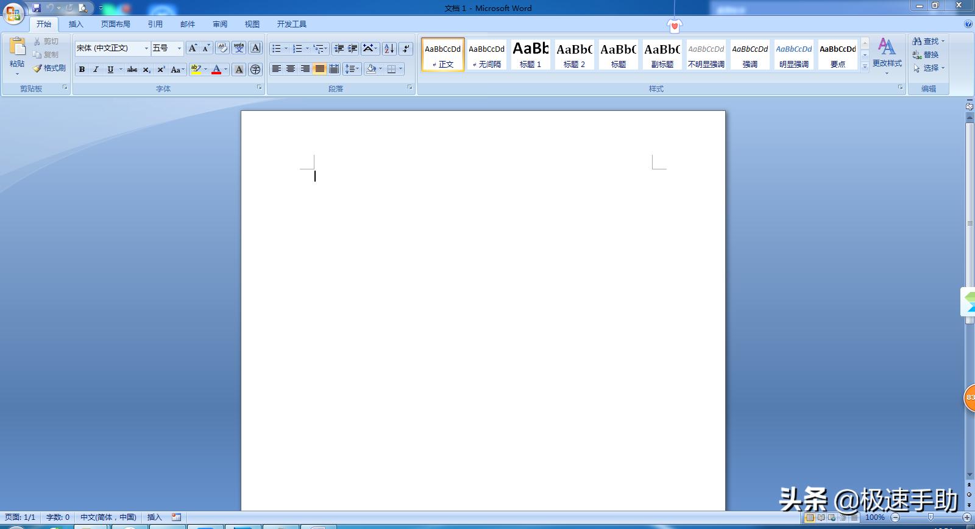The image size is (975, 529).
Task: Click the zoom in plus button
Action: (967, 517)
